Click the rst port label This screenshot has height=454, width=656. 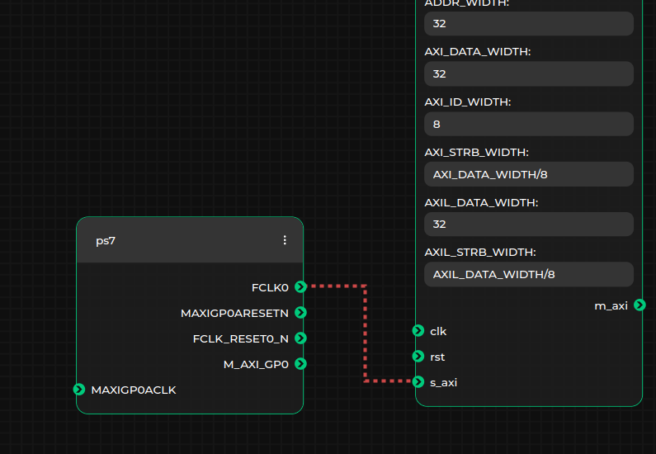pos(437,357)
